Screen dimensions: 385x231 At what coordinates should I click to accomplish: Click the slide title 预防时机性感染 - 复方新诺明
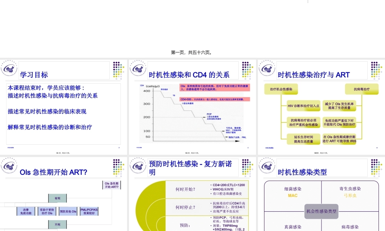(191, 168)
